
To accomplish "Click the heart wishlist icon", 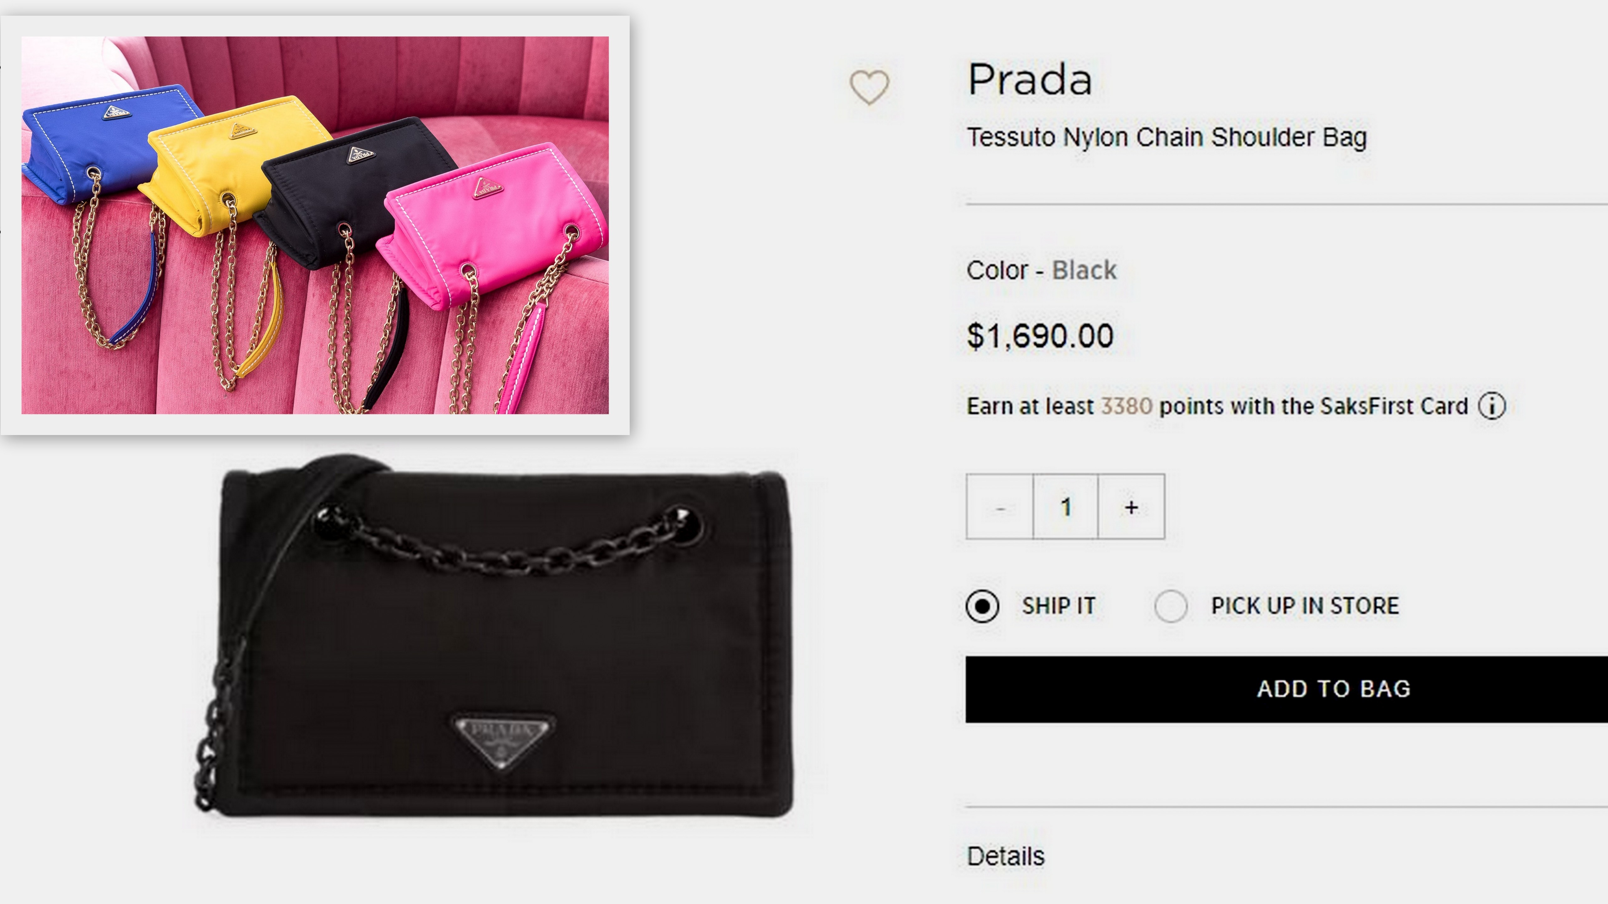I will click(869, 87).
